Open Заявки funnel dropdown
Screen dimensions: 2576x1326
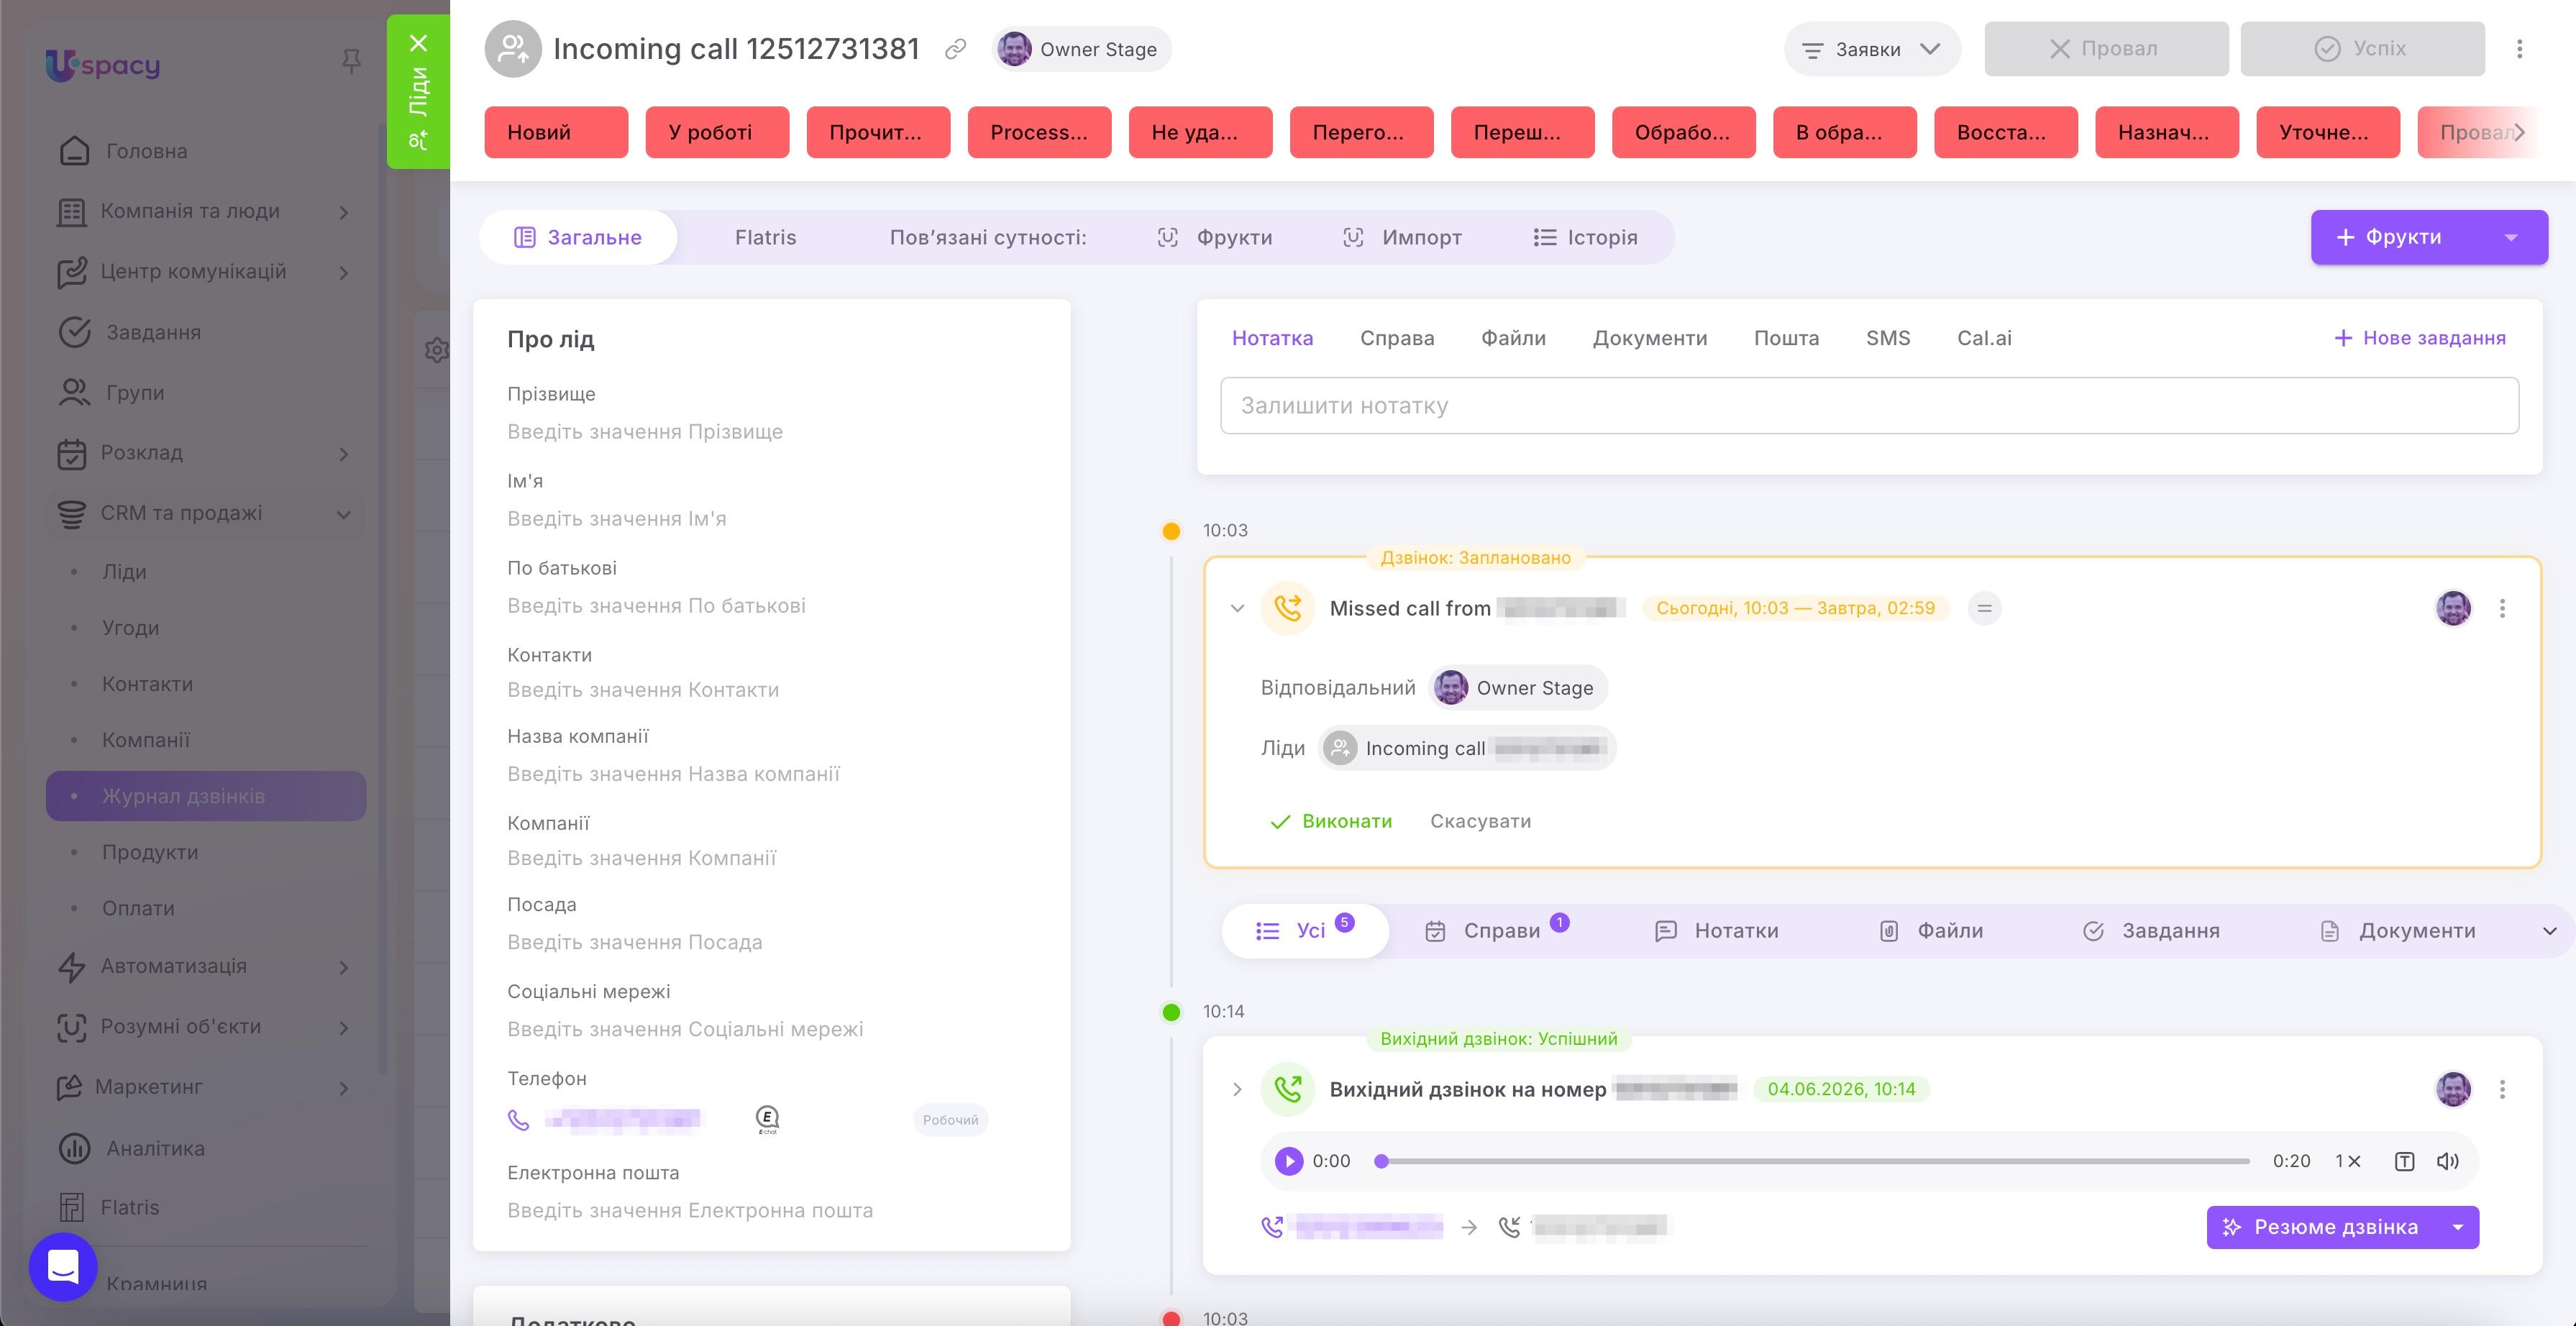1871,49
